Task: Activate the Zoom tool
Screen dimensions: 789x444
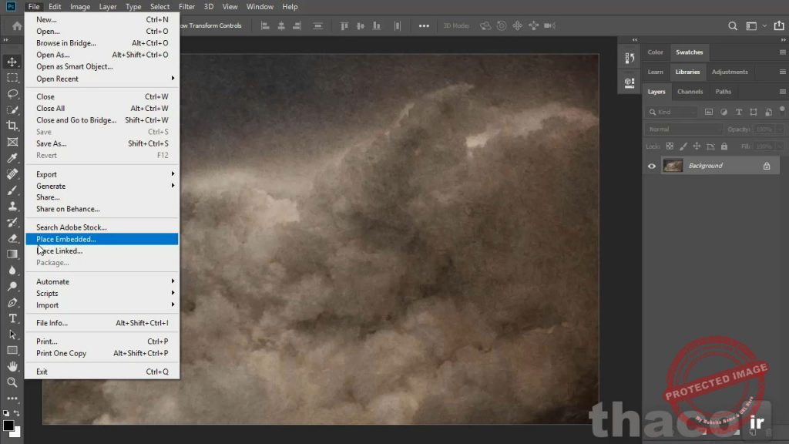Action: coord(12,382)
